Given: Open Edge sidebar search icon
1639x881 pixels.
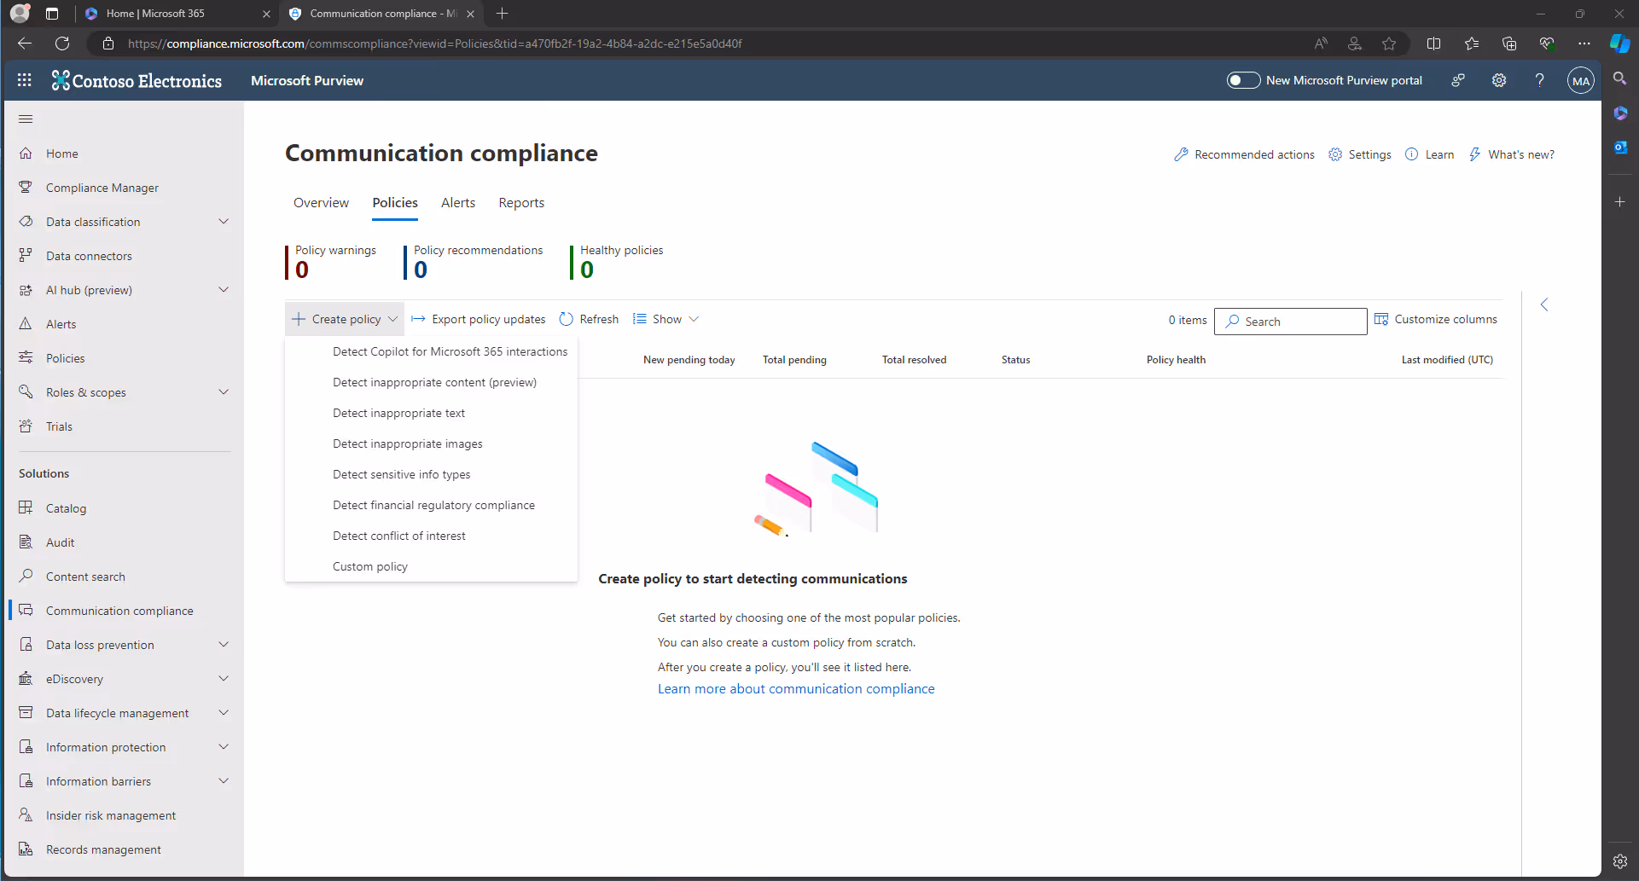Looking at the screenshot, I should click(x=1620, y=78).
